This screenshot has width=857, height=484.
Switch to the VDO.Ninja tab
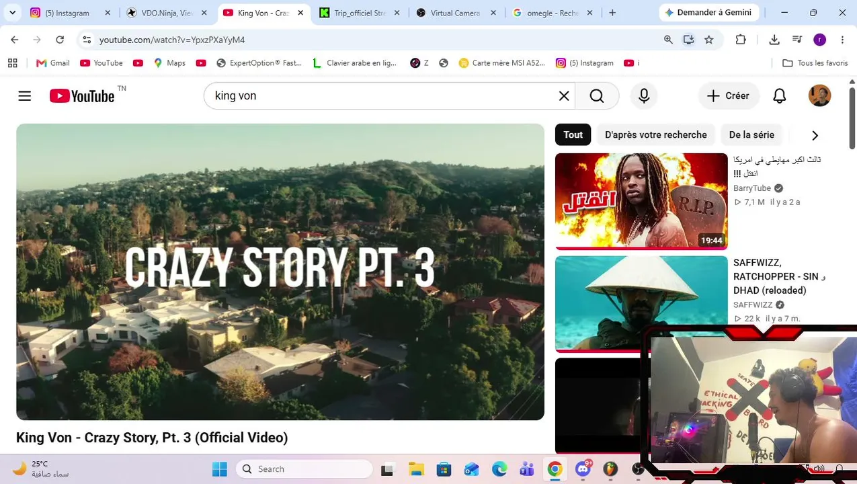point(167,13)
